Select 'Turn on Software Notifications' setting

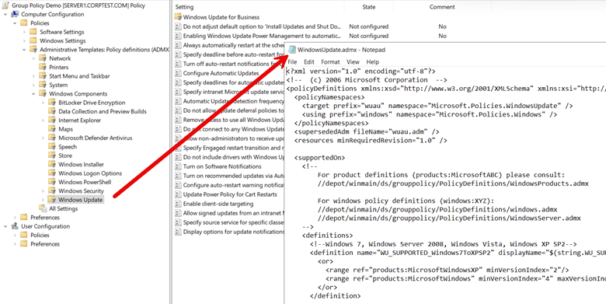pyautogui.click(x=222, y=166)
